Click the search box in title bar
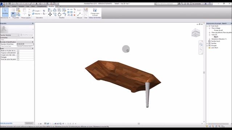 coord(167,4)
